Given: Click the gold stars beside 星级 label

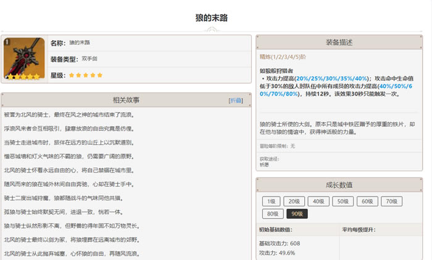Looking at the screenshot, I should [x=86, y=75].
